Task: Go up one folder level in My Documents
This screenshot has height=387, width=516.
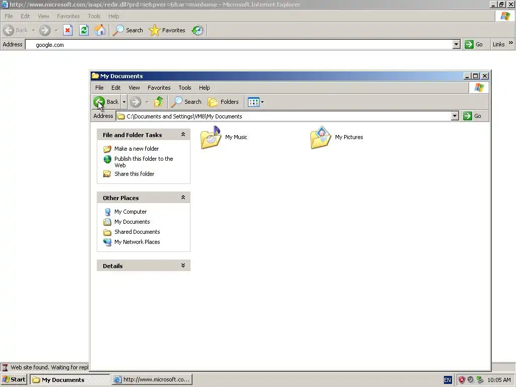Action: coord(159,102)
